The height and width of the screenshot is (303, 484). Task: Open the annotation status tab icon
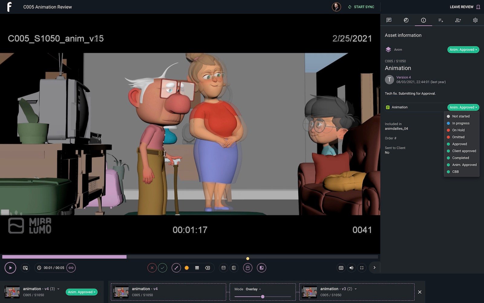click(x=406, y=20)
